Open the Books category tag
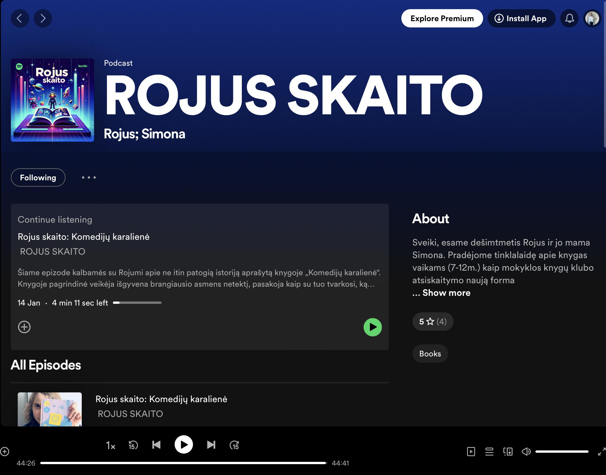The width and height of the screenshot is (606, 475). tap(430, 354)
